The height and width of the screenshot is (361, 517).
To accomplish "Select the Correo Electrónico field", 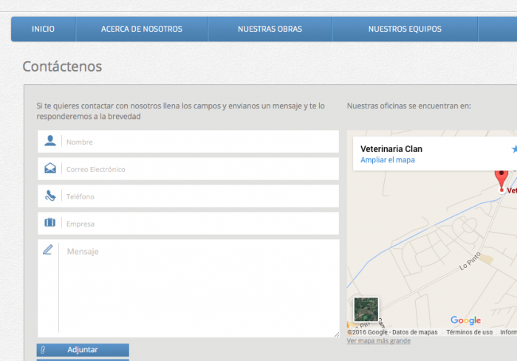I will tap(199, 169).
